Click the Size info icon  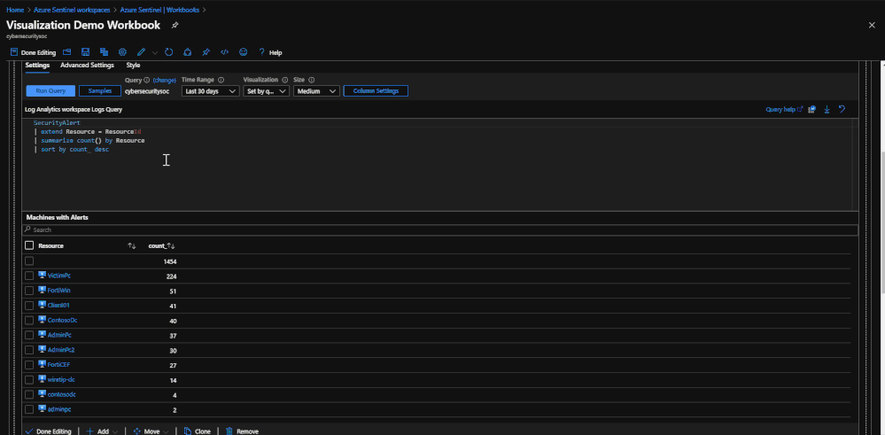[x=311, y=80]
